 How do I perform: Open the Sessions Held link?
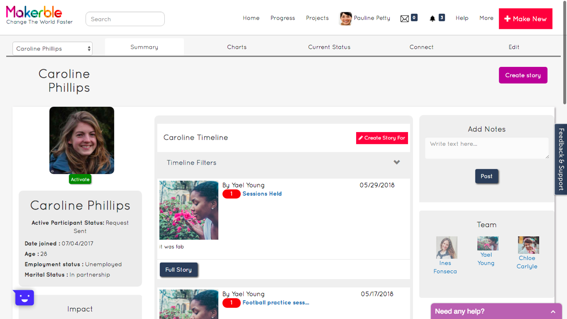click(262, 194)
